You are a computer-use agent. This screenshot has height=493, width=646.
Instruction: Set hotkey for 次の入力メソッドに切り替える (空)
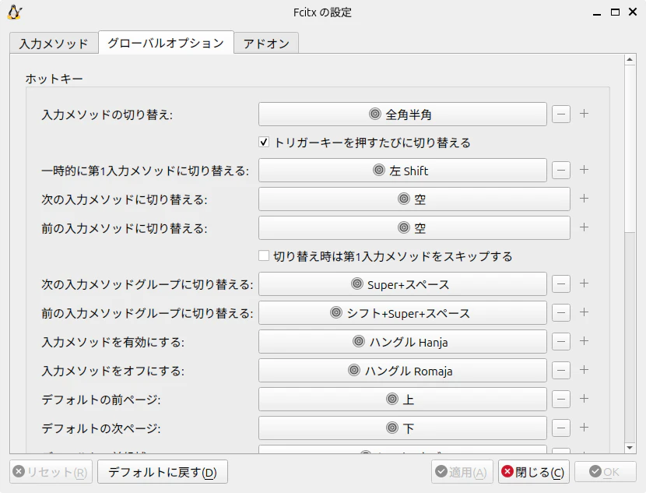pos(415,199)
